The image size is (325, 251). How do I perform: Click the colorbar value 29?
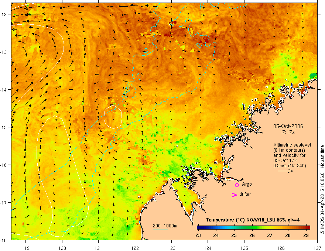pyautogui.click(x=306, y=235)
